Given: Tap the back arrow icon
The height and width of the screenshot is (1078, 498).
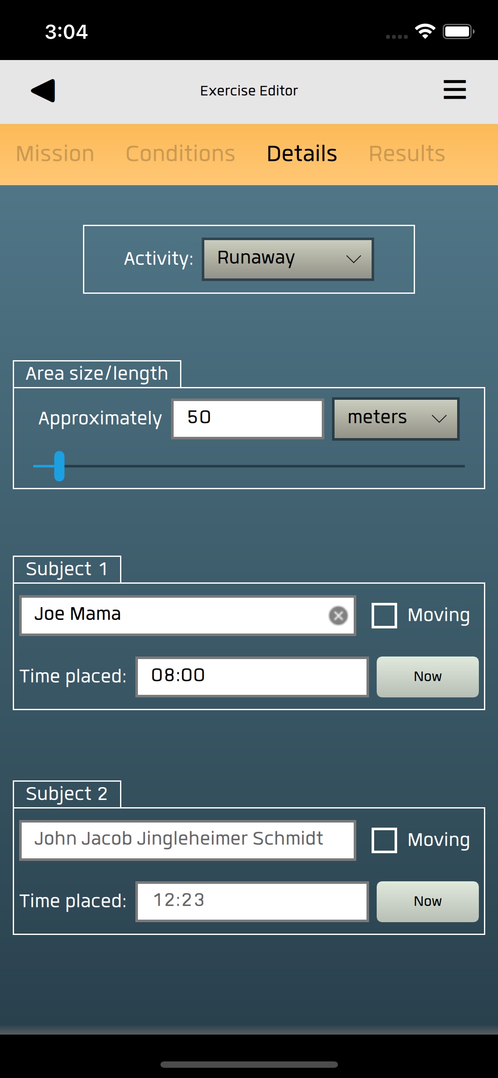Looking at the screenshot, I should click(43, 91).
